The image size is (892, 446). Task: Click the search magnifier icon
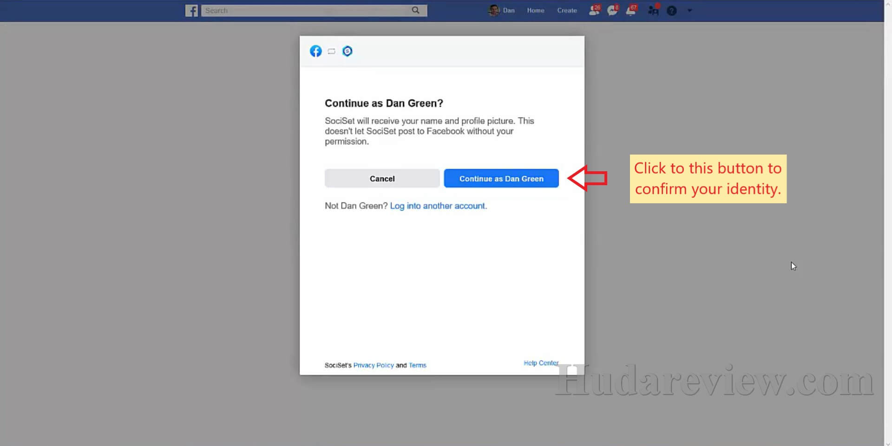(416, 10)
